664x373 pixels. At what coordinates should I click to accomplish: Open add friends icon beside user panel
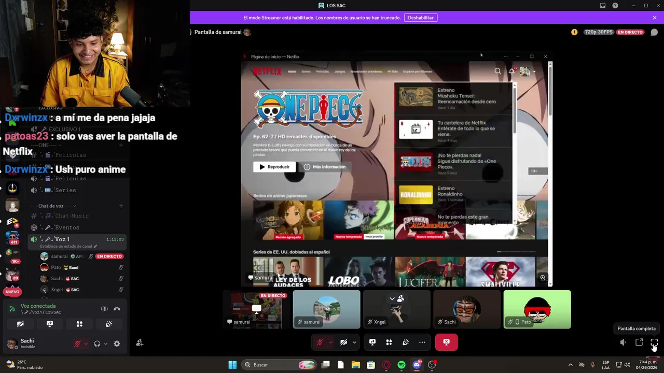(140, 343)
